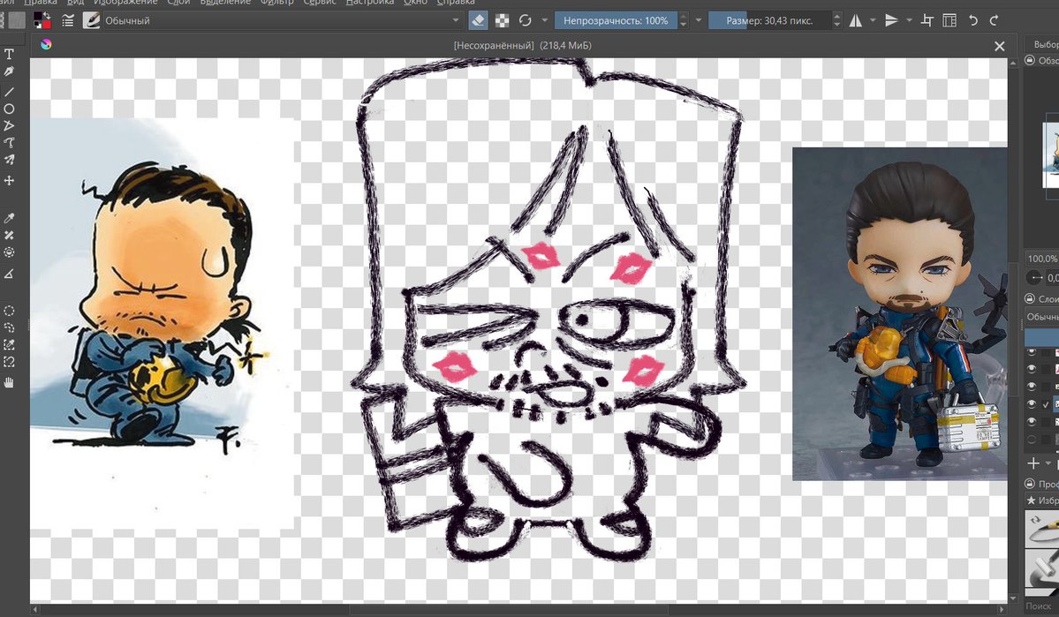Lock the layers docker

click(1030, 298)
